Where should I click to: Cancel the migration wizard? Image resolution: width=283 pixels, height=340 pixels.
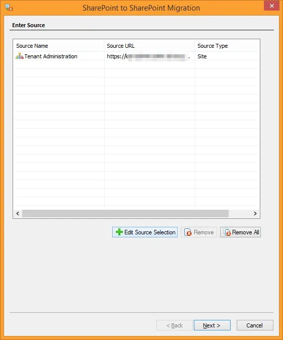coord(255,325)
